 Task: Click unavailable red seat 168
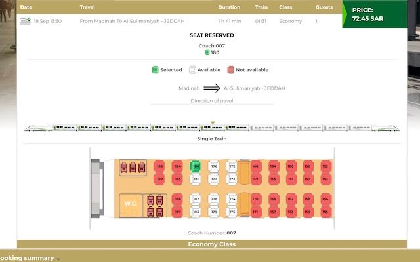click(255, 166)
